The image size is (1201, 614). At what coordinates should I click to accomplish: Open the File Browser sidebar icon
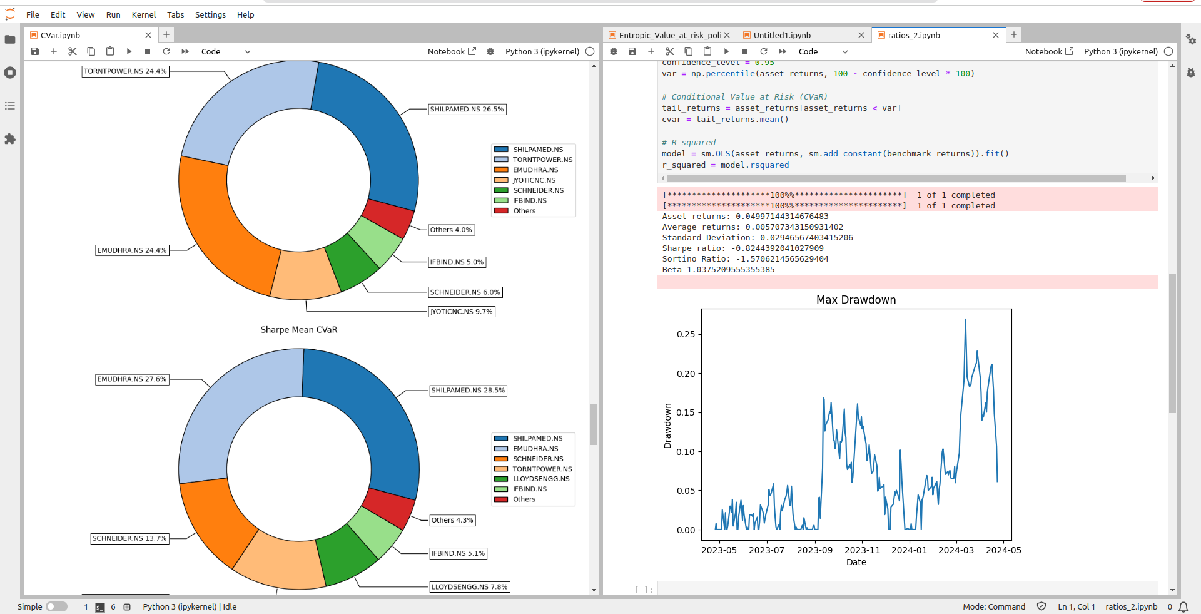(x=10, y=39)
